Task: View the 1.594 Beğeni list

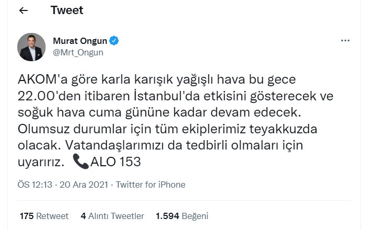Action: 182,215
